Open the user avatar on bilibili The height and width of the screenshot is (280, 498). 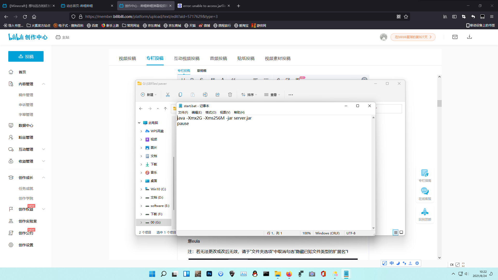[x=384, y=37]
